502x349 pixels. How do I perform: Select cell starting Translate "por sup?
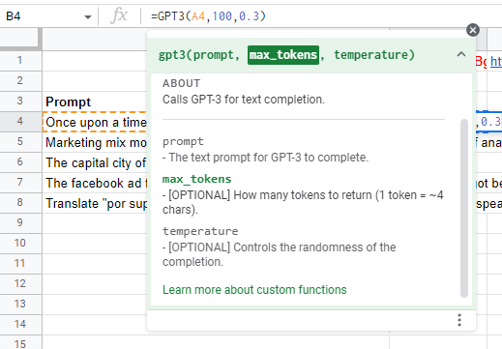95,203
